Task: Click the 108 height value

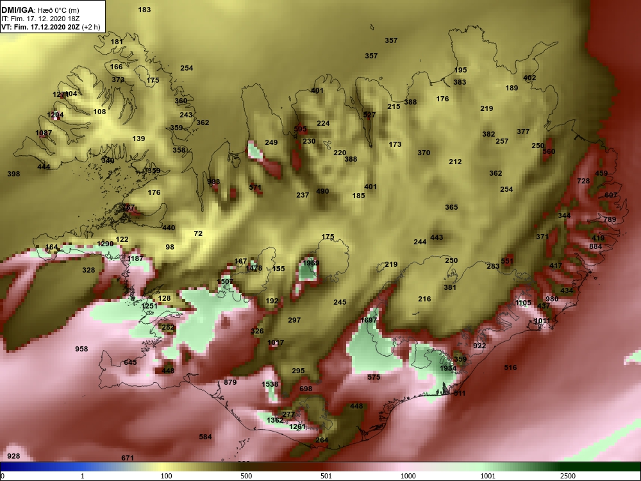Action: coord(100,112)
